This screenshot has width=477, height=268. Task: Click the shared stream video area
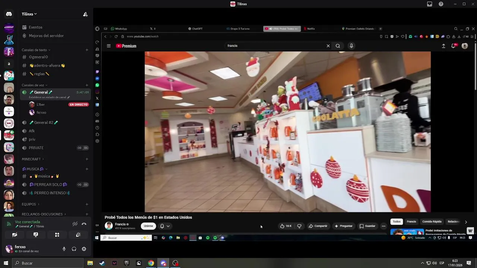285,132
